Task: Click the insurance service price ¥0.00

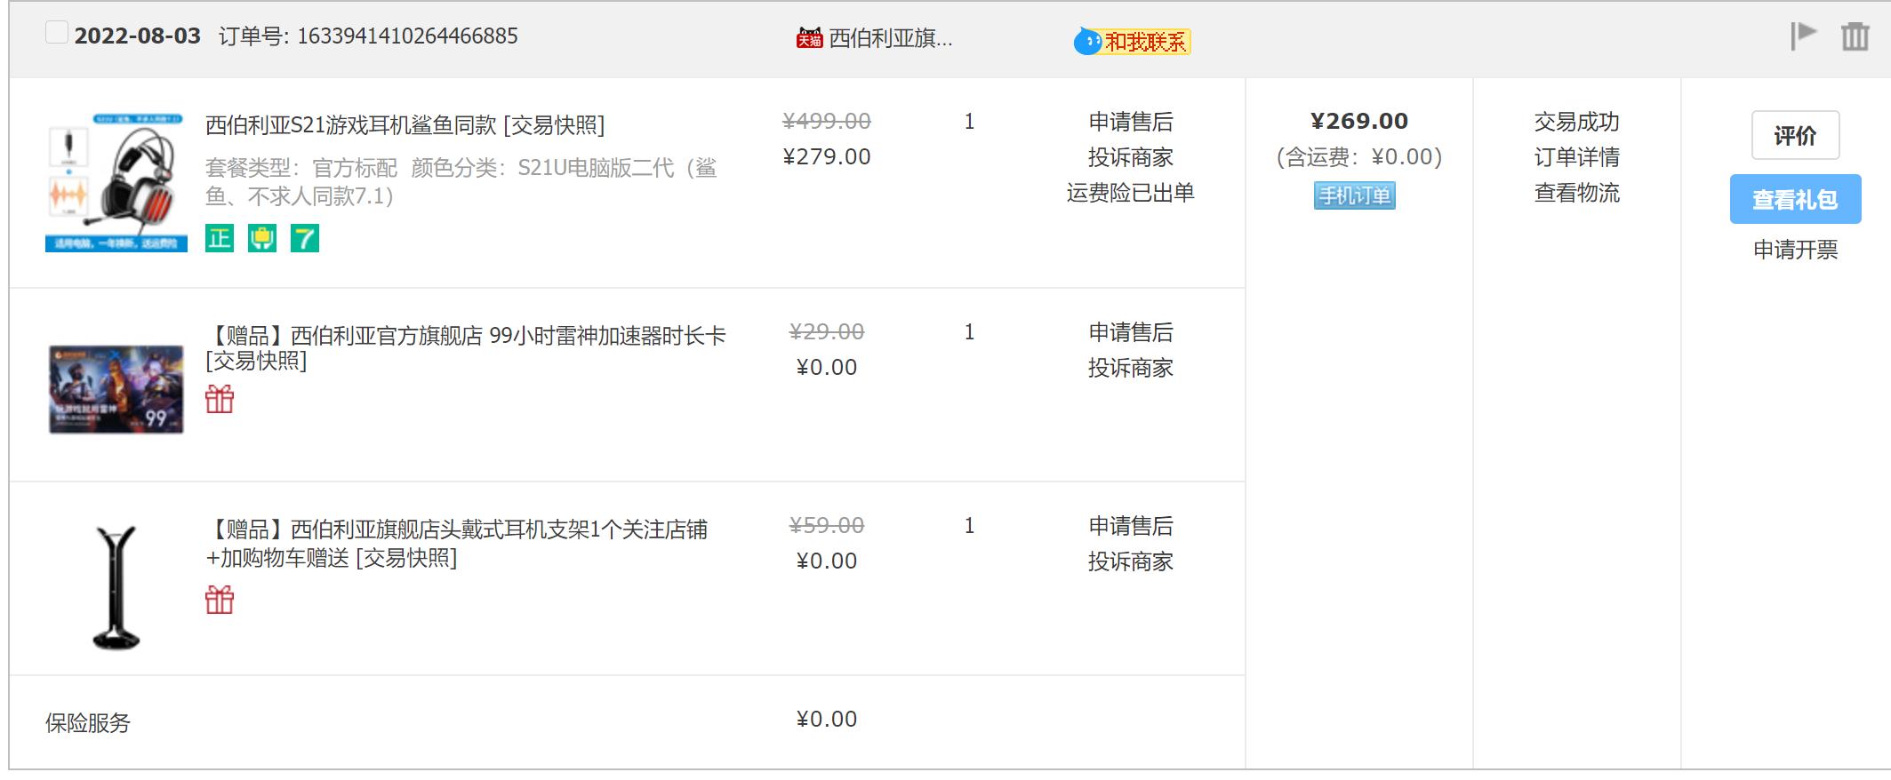Action: coord(827,719)
